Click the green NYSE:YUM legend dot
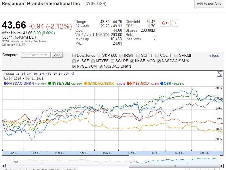The image size is (226, 170). pos(50,83)
